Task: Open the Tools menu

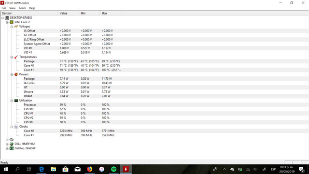Action: tap(22, 8)
